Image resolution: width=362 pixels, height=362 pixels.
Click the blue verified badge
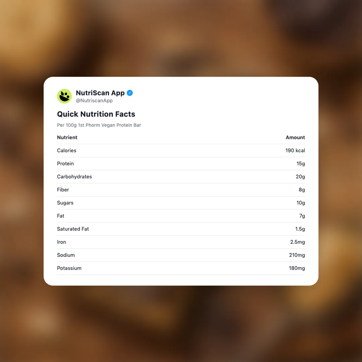tap(130, 93)
